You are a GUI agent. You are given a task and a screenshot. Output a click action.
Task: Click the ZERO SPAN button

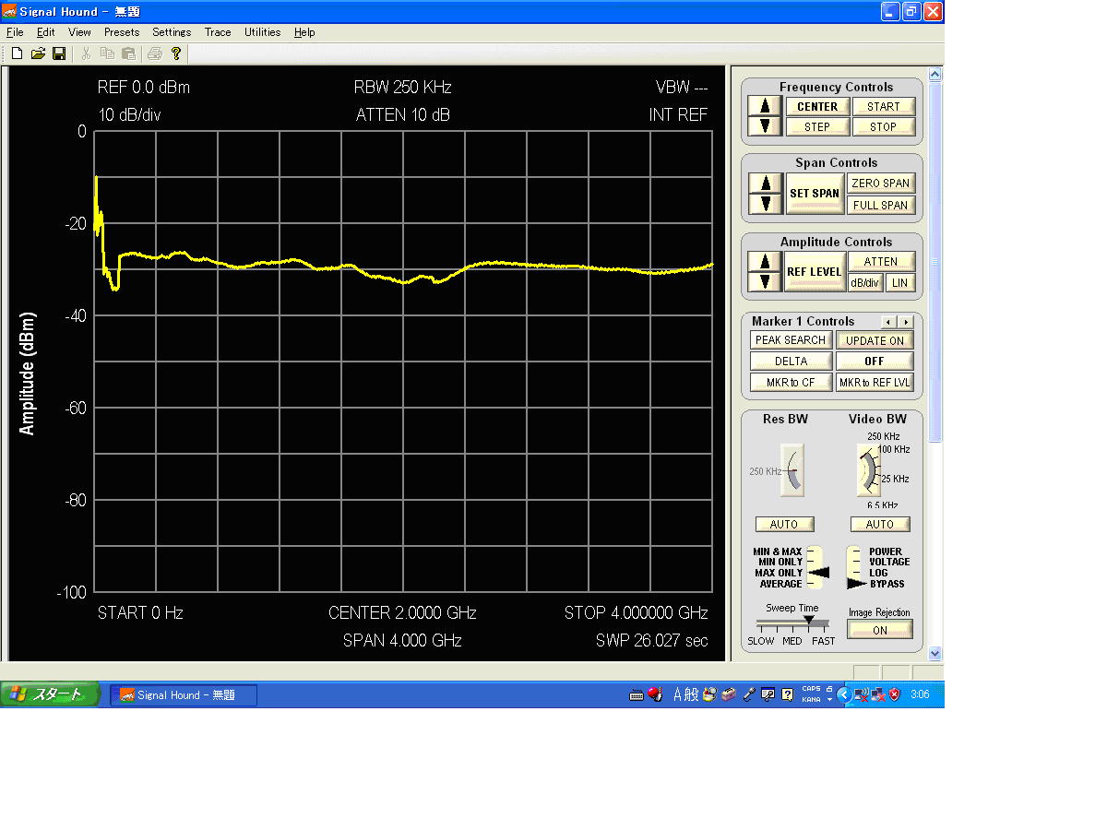880,183
